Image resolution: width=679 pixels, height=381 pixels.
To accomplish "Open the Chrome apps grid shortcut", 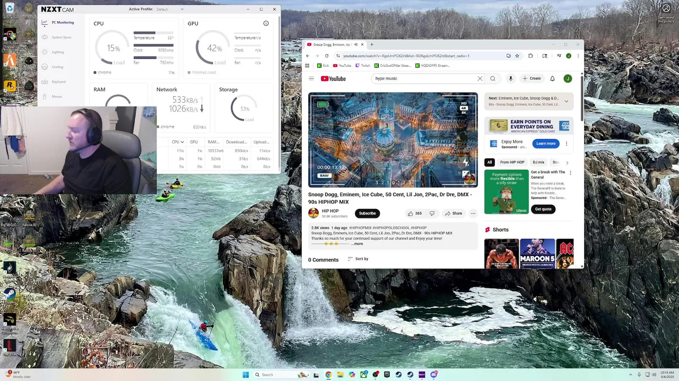I will point(307,66).
